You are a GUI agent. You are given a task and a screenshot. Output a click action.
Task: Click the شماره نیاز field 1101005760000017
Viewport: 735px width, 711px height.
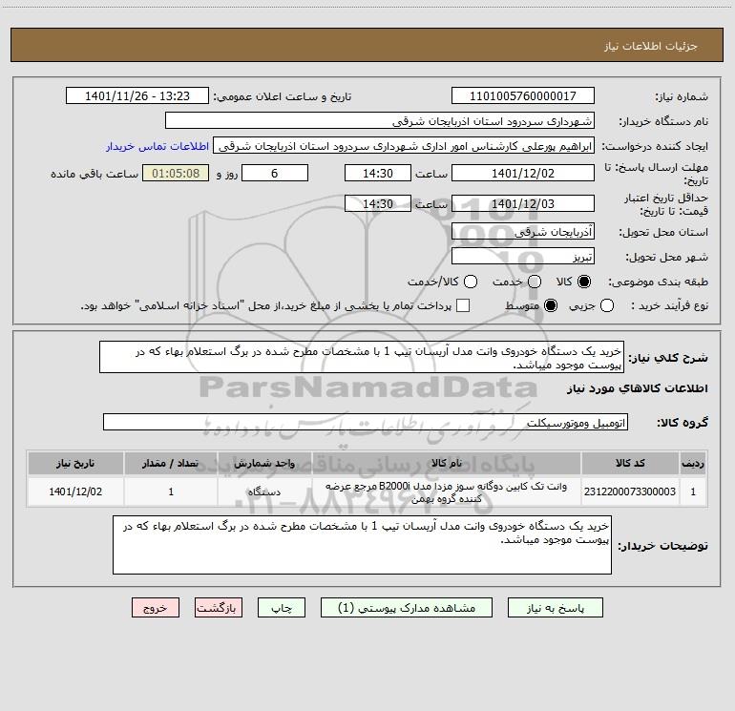click(x=523, y=96)
